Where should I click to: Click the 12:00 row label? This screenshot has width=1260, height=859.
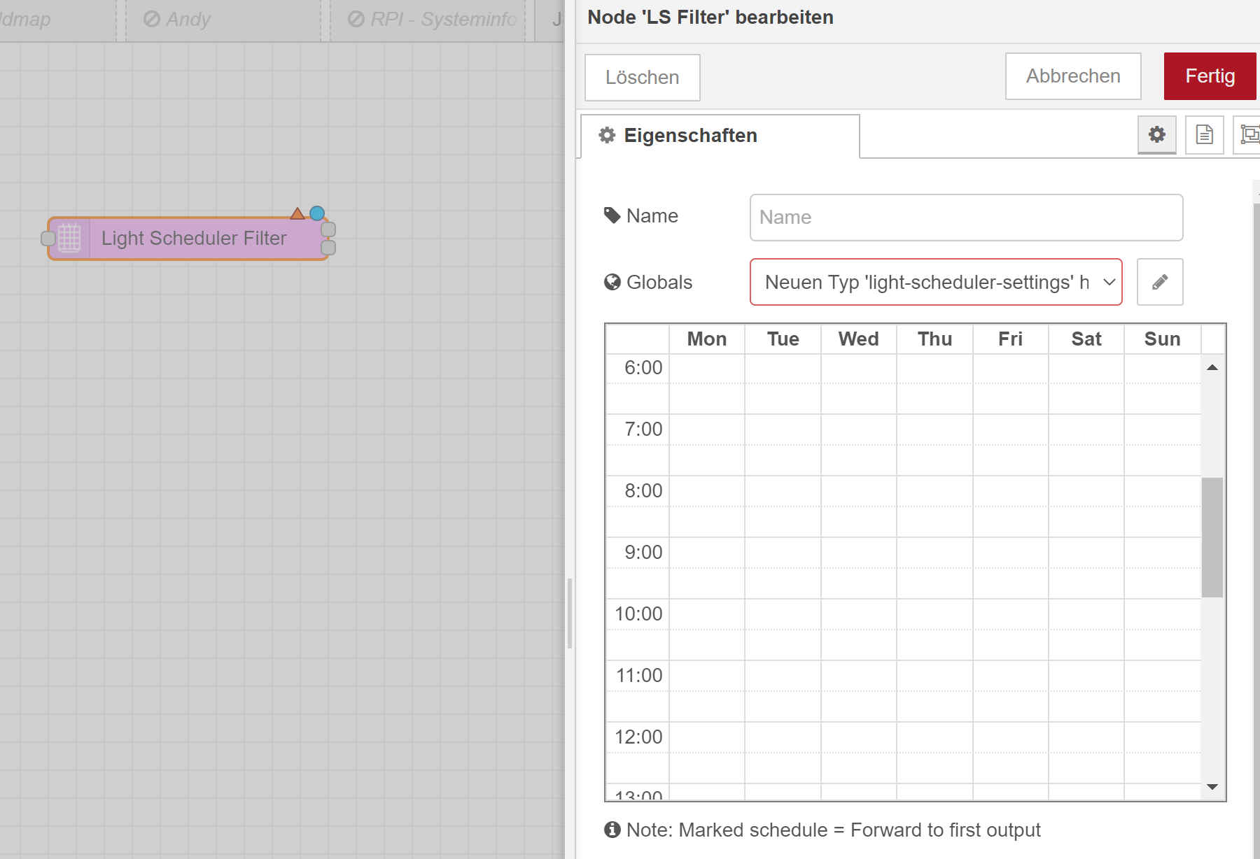point(638,737)
